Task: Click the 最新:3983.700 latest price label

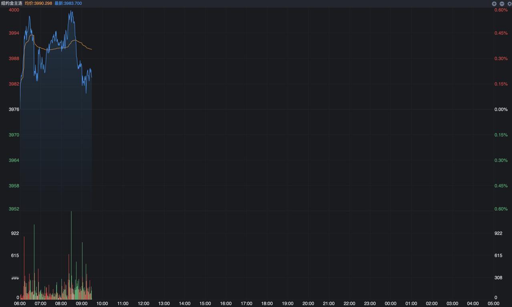Action: point(68,3)
